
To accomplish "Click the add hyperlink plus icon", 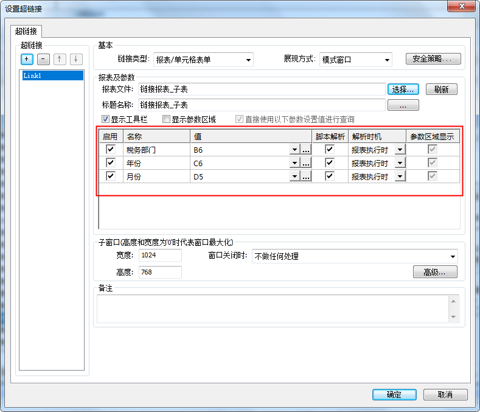I will pyautogui.click(x=27, y=59).
